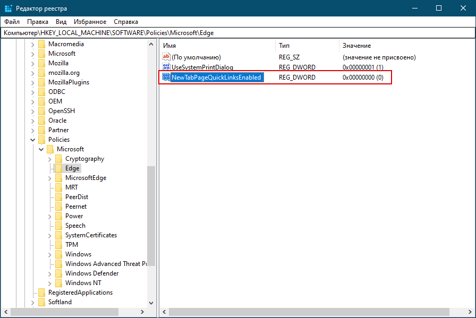Expand the Power key
The width and height of the screenshot is (476, 318).
tap(50, 217)
